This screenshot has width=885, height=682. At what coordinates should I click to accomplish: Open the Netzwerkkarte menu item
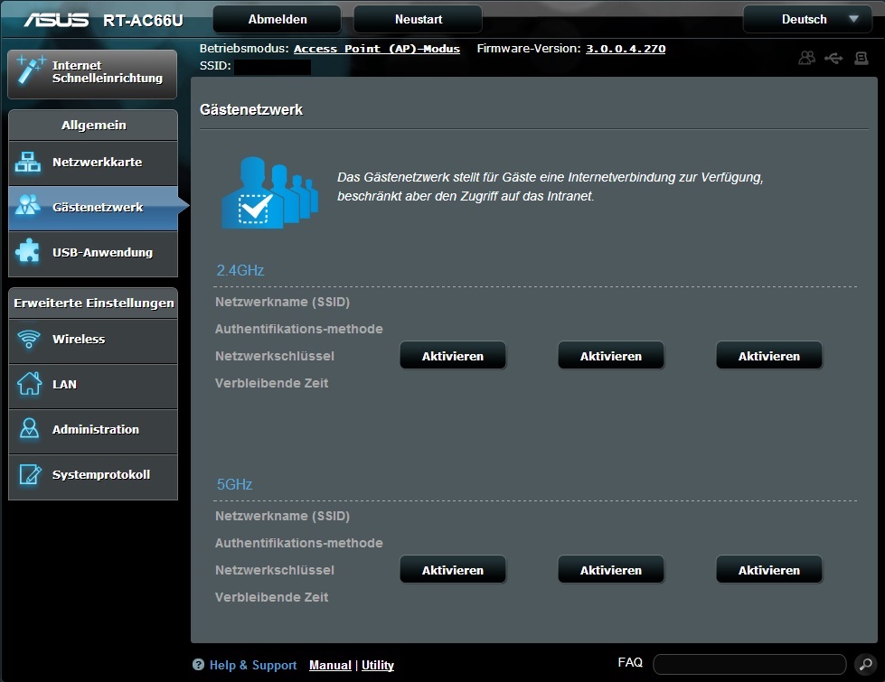[x=93, y=163]
